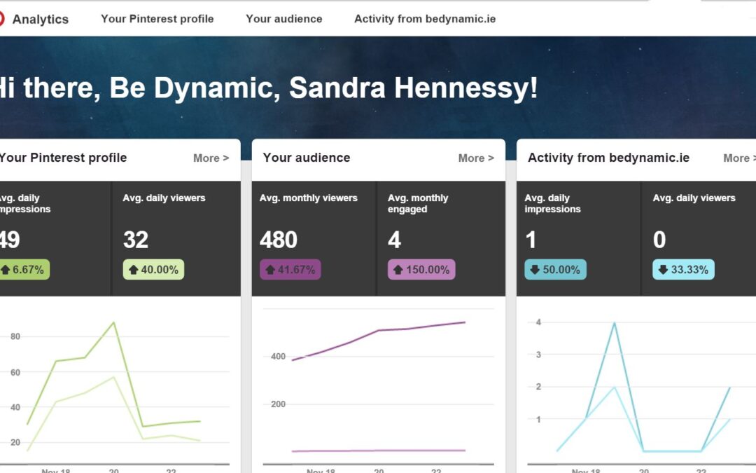Switch to Your audience menu item
This screenshot has height=473, width=756.
point(284,19)
